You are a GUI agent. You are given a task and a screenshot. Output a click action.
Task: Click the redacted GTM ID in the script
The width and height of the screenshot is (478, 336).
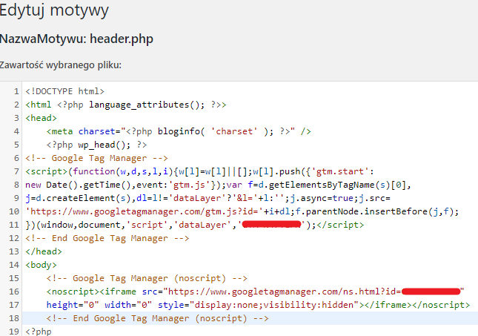(271, 224)
